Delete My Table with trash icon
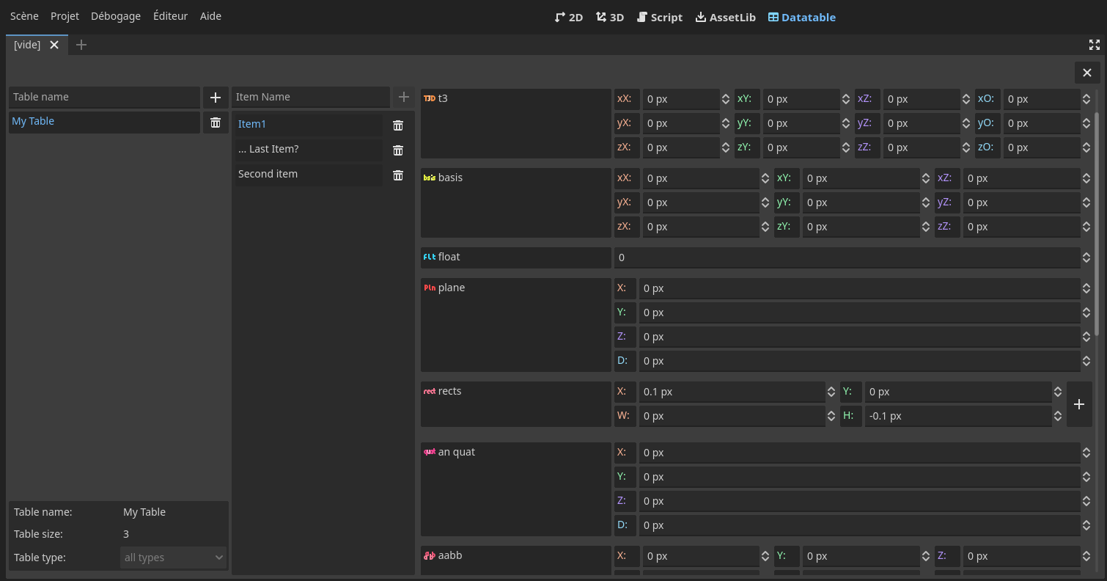 pyautogui.click(x=216, y=123)
